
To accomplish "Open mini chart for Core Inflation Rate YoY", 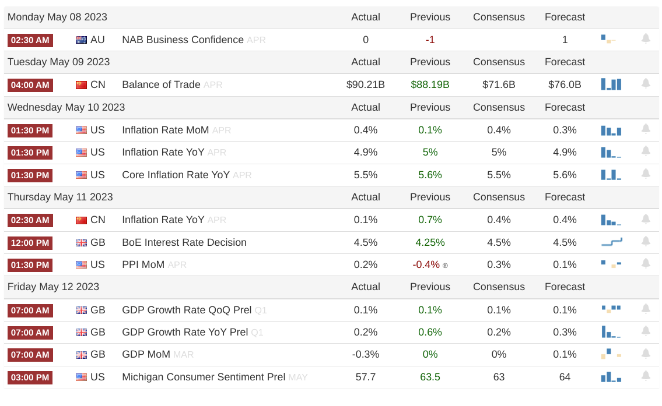I will [611, 175].
